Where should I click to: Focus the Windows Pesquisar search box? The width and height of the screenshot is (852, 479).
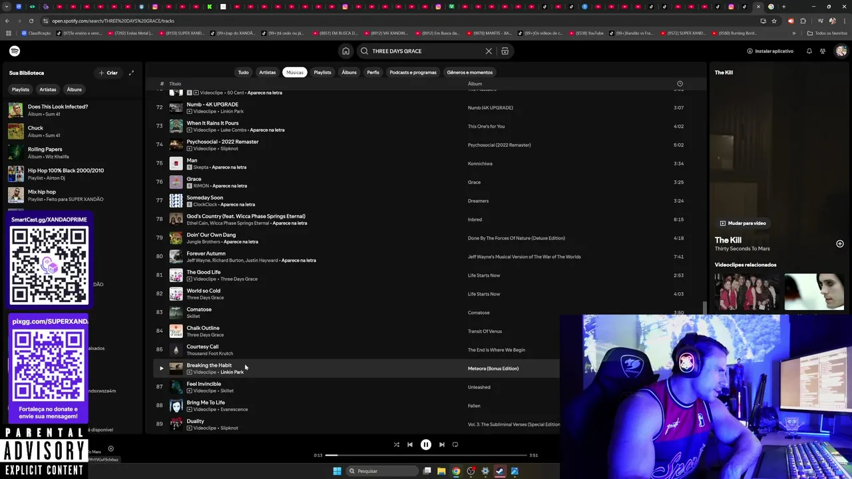tap(382, 471)
